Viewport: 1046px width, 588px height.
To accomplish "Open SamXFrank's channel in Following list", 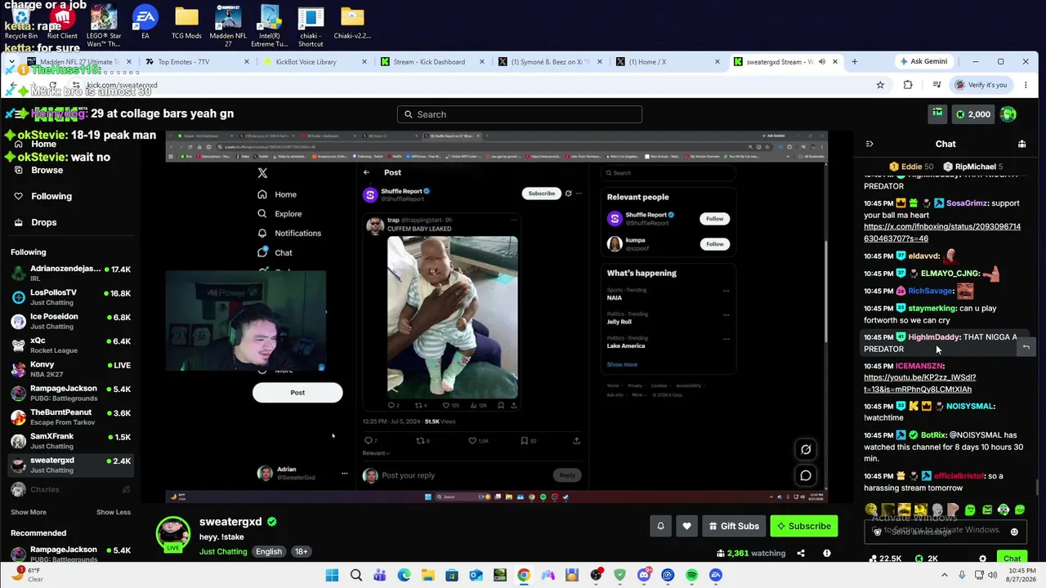I will [x=71, y=441].
